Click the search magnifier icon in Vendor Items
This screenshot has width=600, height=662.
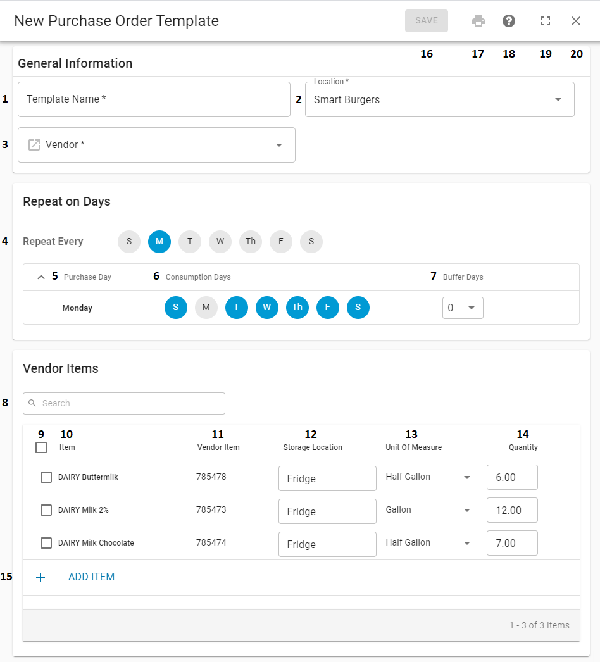(32, 403)
